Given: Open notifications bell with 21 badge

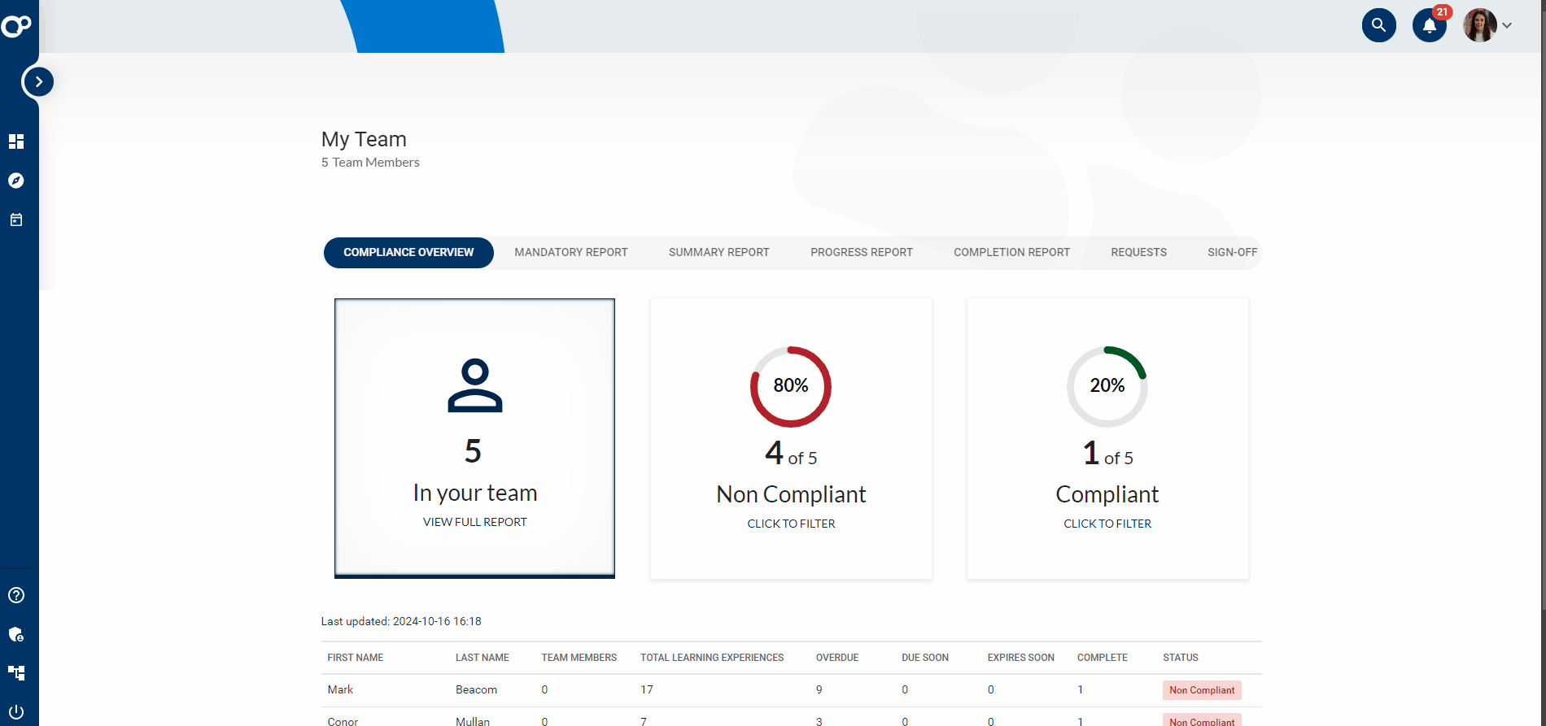Looking at the screenshot, I should 1429,26.
